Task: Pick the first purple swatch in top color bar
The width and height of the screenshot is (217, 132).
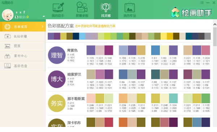Action: point(51,36)
